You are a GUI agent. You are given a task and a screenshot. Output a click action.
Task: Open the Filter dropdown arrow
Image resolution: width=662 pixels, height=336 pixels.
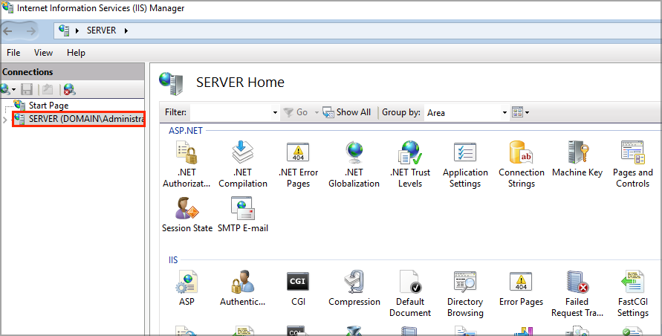point(275,112)
